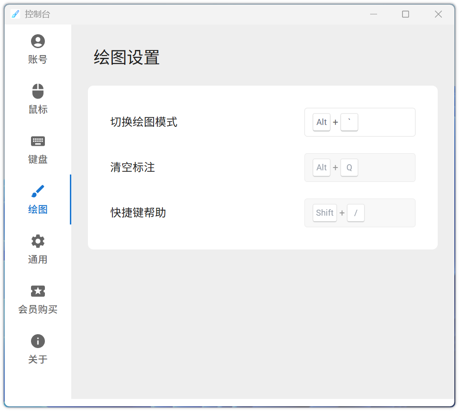The height and width of the screenshot is (411, 459).
Task: Click the app brush icon in title bar
Action: pyautogui.click(x=15, y=14)
